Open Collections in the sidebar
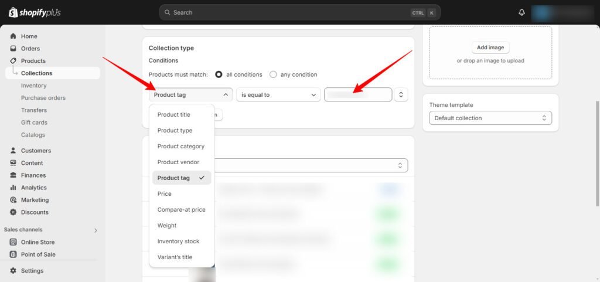The width and height of the screenshot is (600, 282). point(53,73)
